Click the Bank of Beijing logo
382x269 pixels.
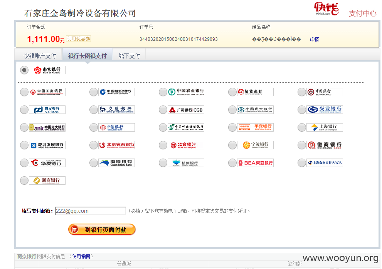186,145
